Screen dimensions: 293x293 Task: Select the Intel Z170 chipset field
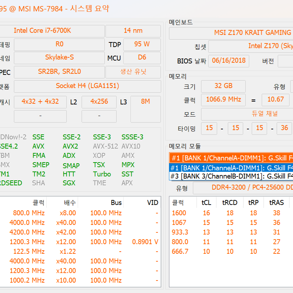point(251,47)
